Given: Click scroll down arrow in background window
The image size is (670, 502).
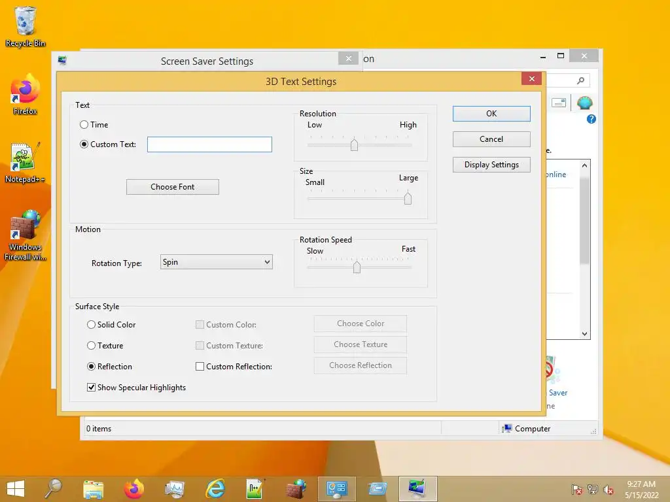Looking at the screenshot, I should (584, 334).
